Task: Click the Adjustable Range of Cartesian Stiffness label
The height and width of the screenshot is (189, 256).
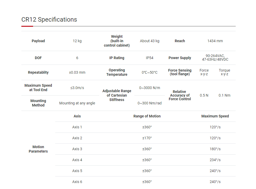Action: pyautogui.click(x=117, y=95)
